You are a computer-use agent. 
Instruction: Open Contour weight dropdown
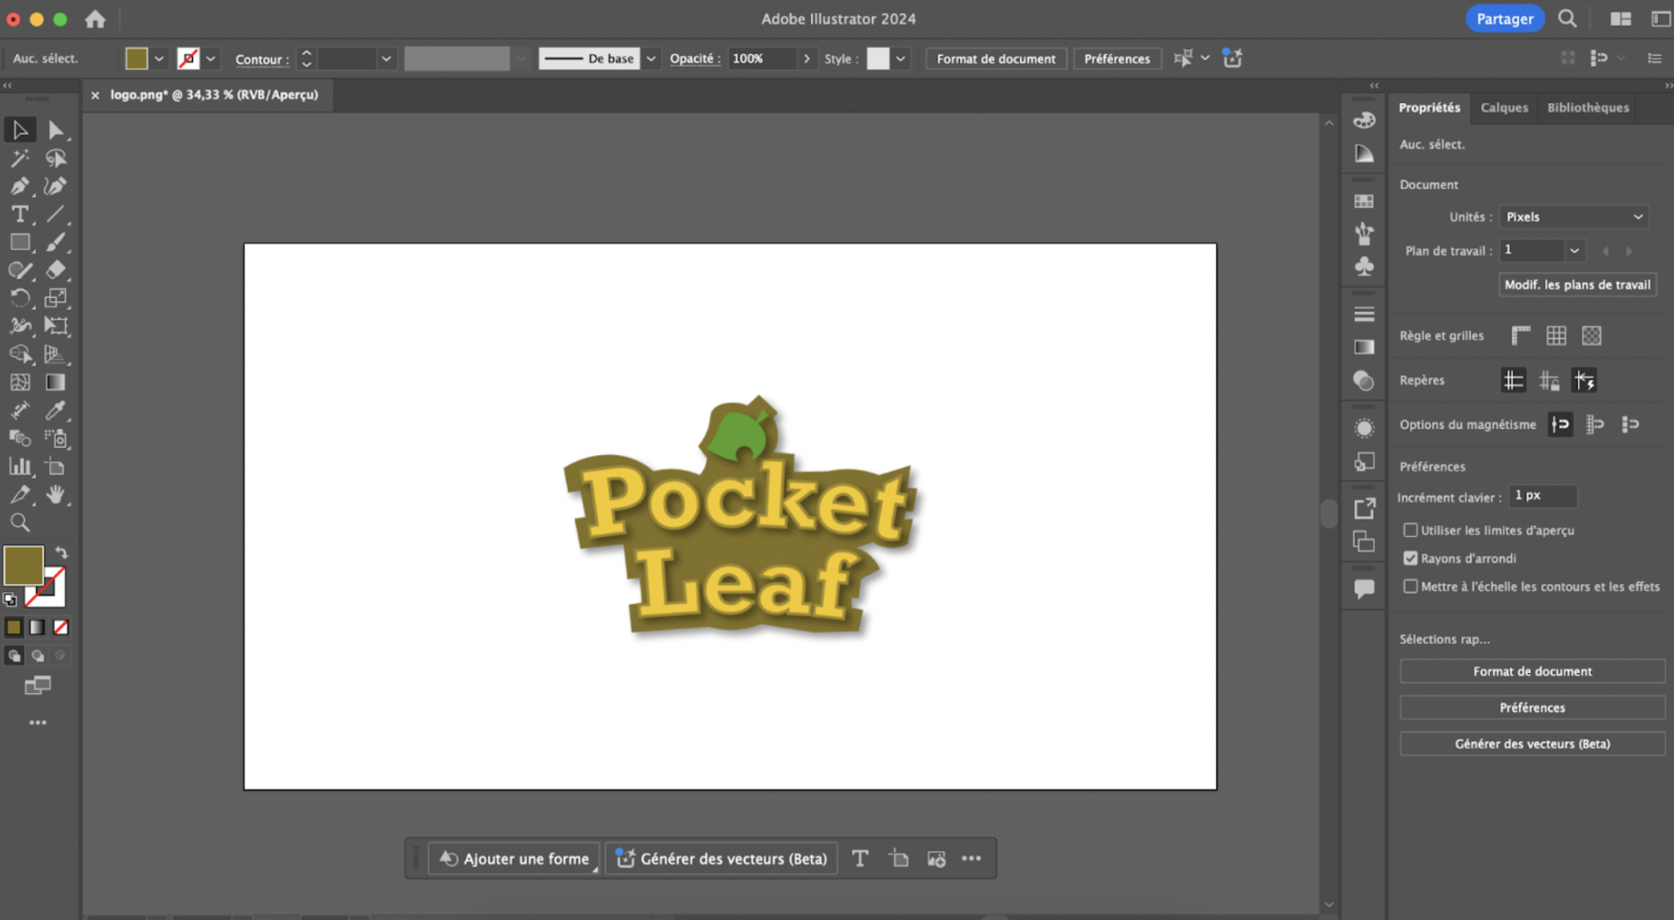[385, 59]
